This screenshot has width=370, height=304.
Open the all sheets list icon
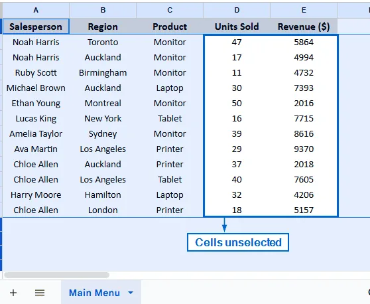click(40, 293)
